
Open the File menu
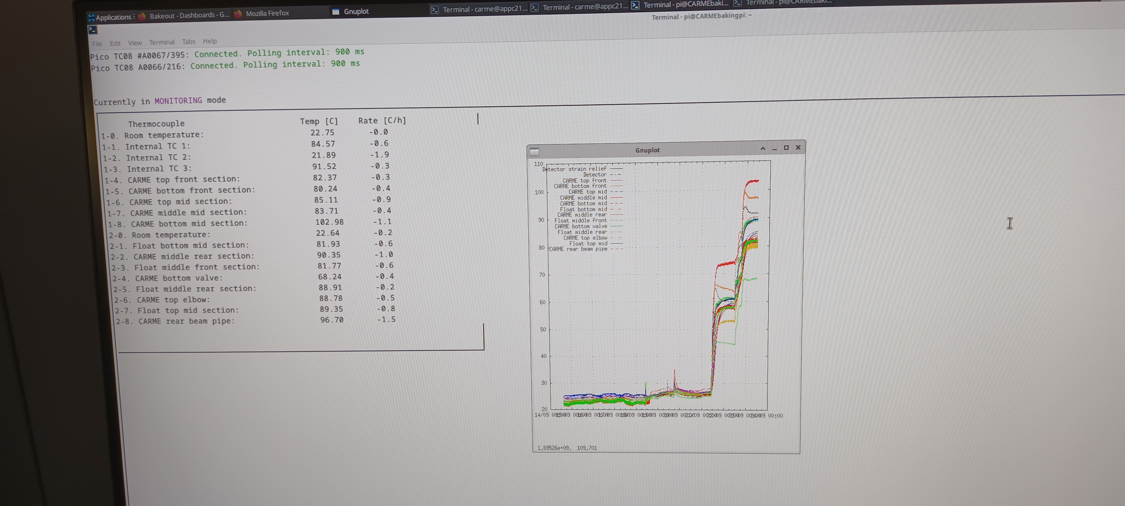pos(97,44)
